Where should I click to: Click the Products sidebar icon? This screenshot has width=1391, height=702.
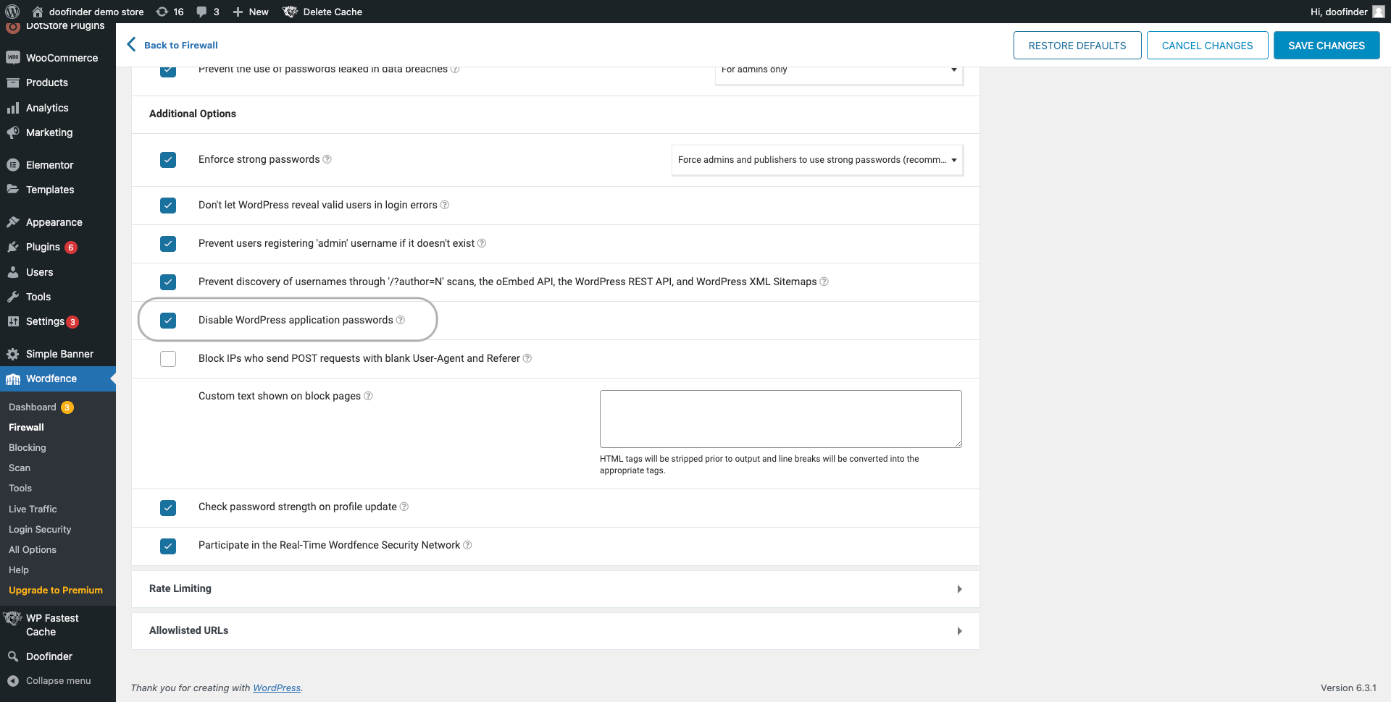13,83
